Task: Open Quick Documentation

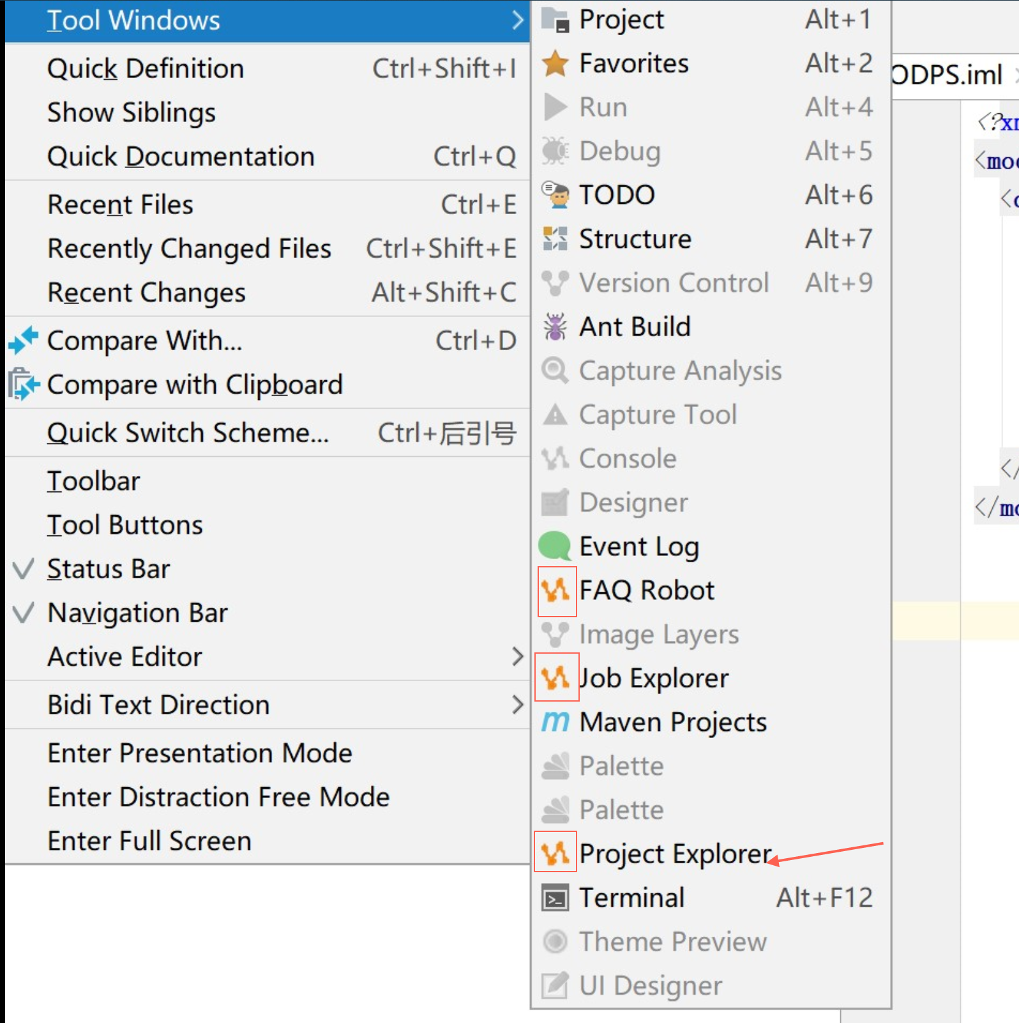Action: pyautogui.click(x=268, y=157)
